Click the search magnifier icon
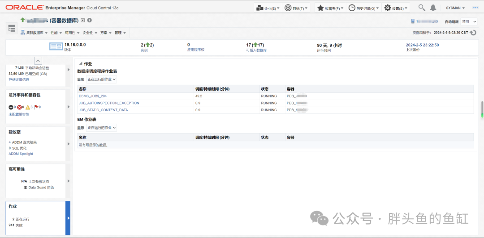This screenshot has width=484, height=238. (422, 8)
